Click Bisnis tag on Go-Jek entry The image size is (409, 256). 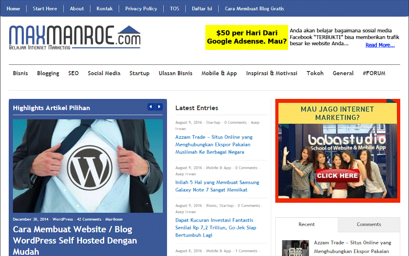coord(211,206)
